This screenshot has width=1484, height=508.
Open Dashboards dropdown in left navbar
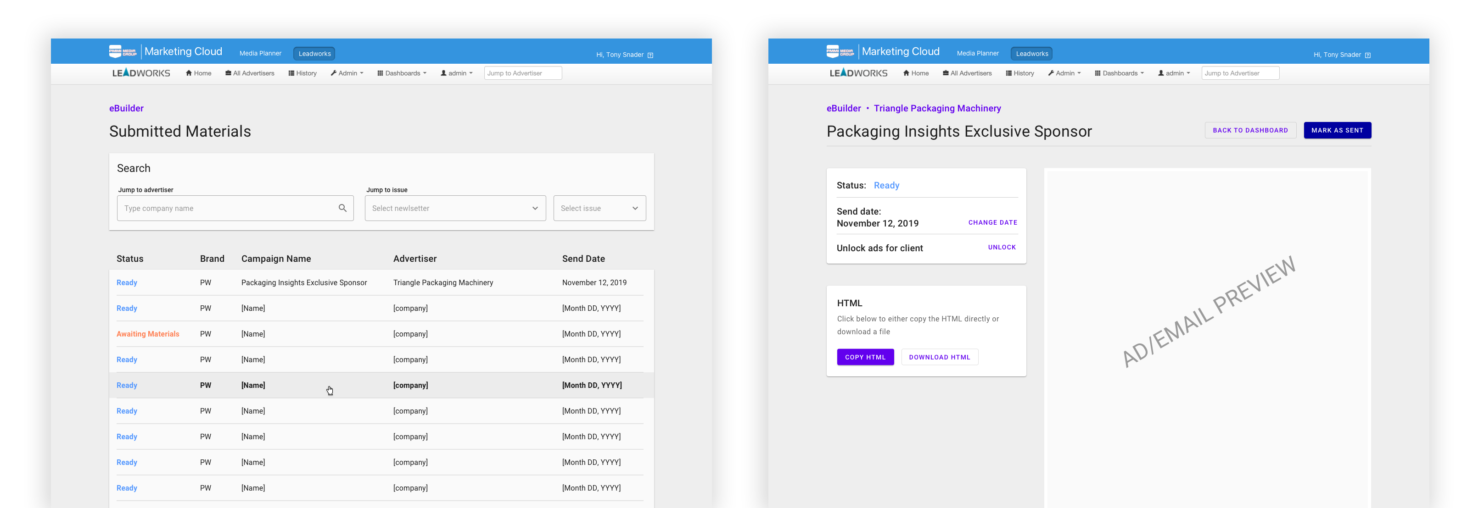point(402,73)
